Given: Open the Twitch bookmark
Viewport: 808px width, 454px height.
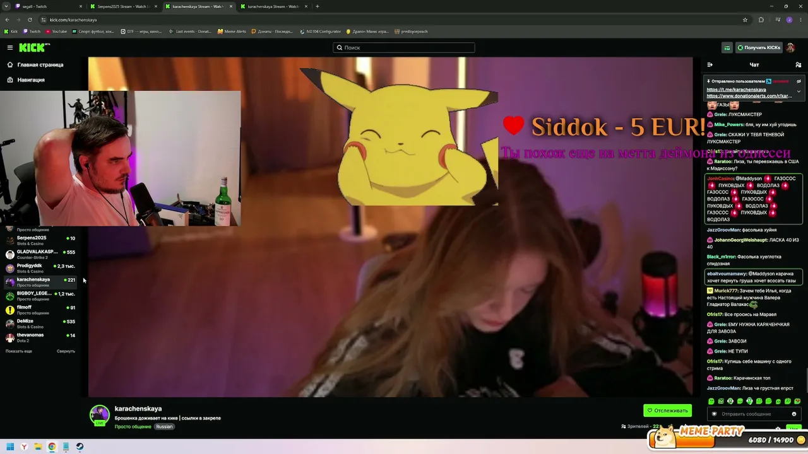Looking at the screenshot, I should tap(32, 31).
